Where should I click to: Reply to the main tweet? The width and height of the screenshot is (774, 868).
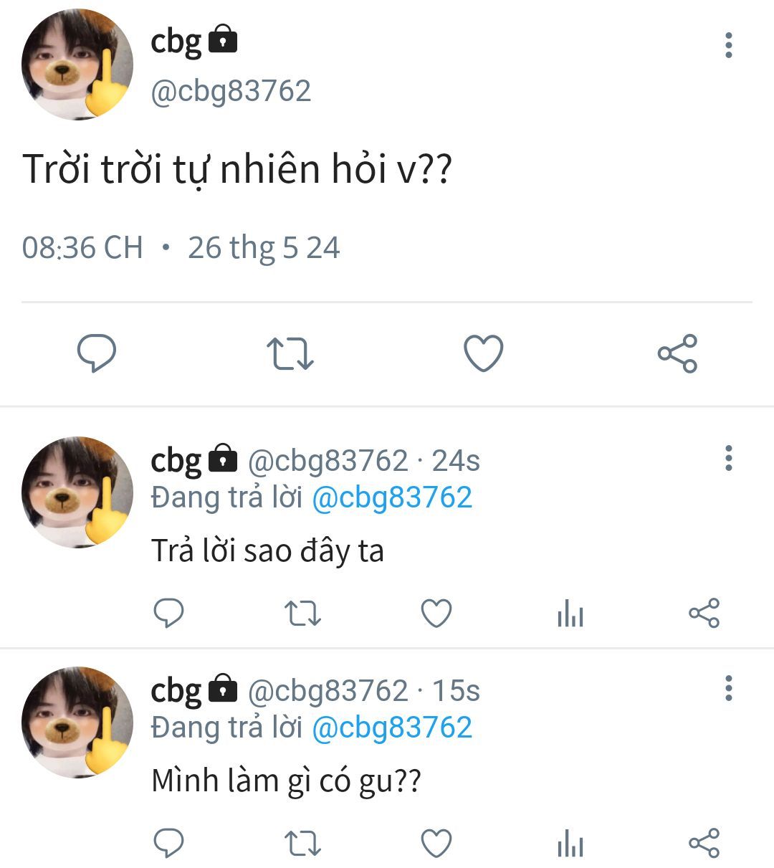click(97, 353)
